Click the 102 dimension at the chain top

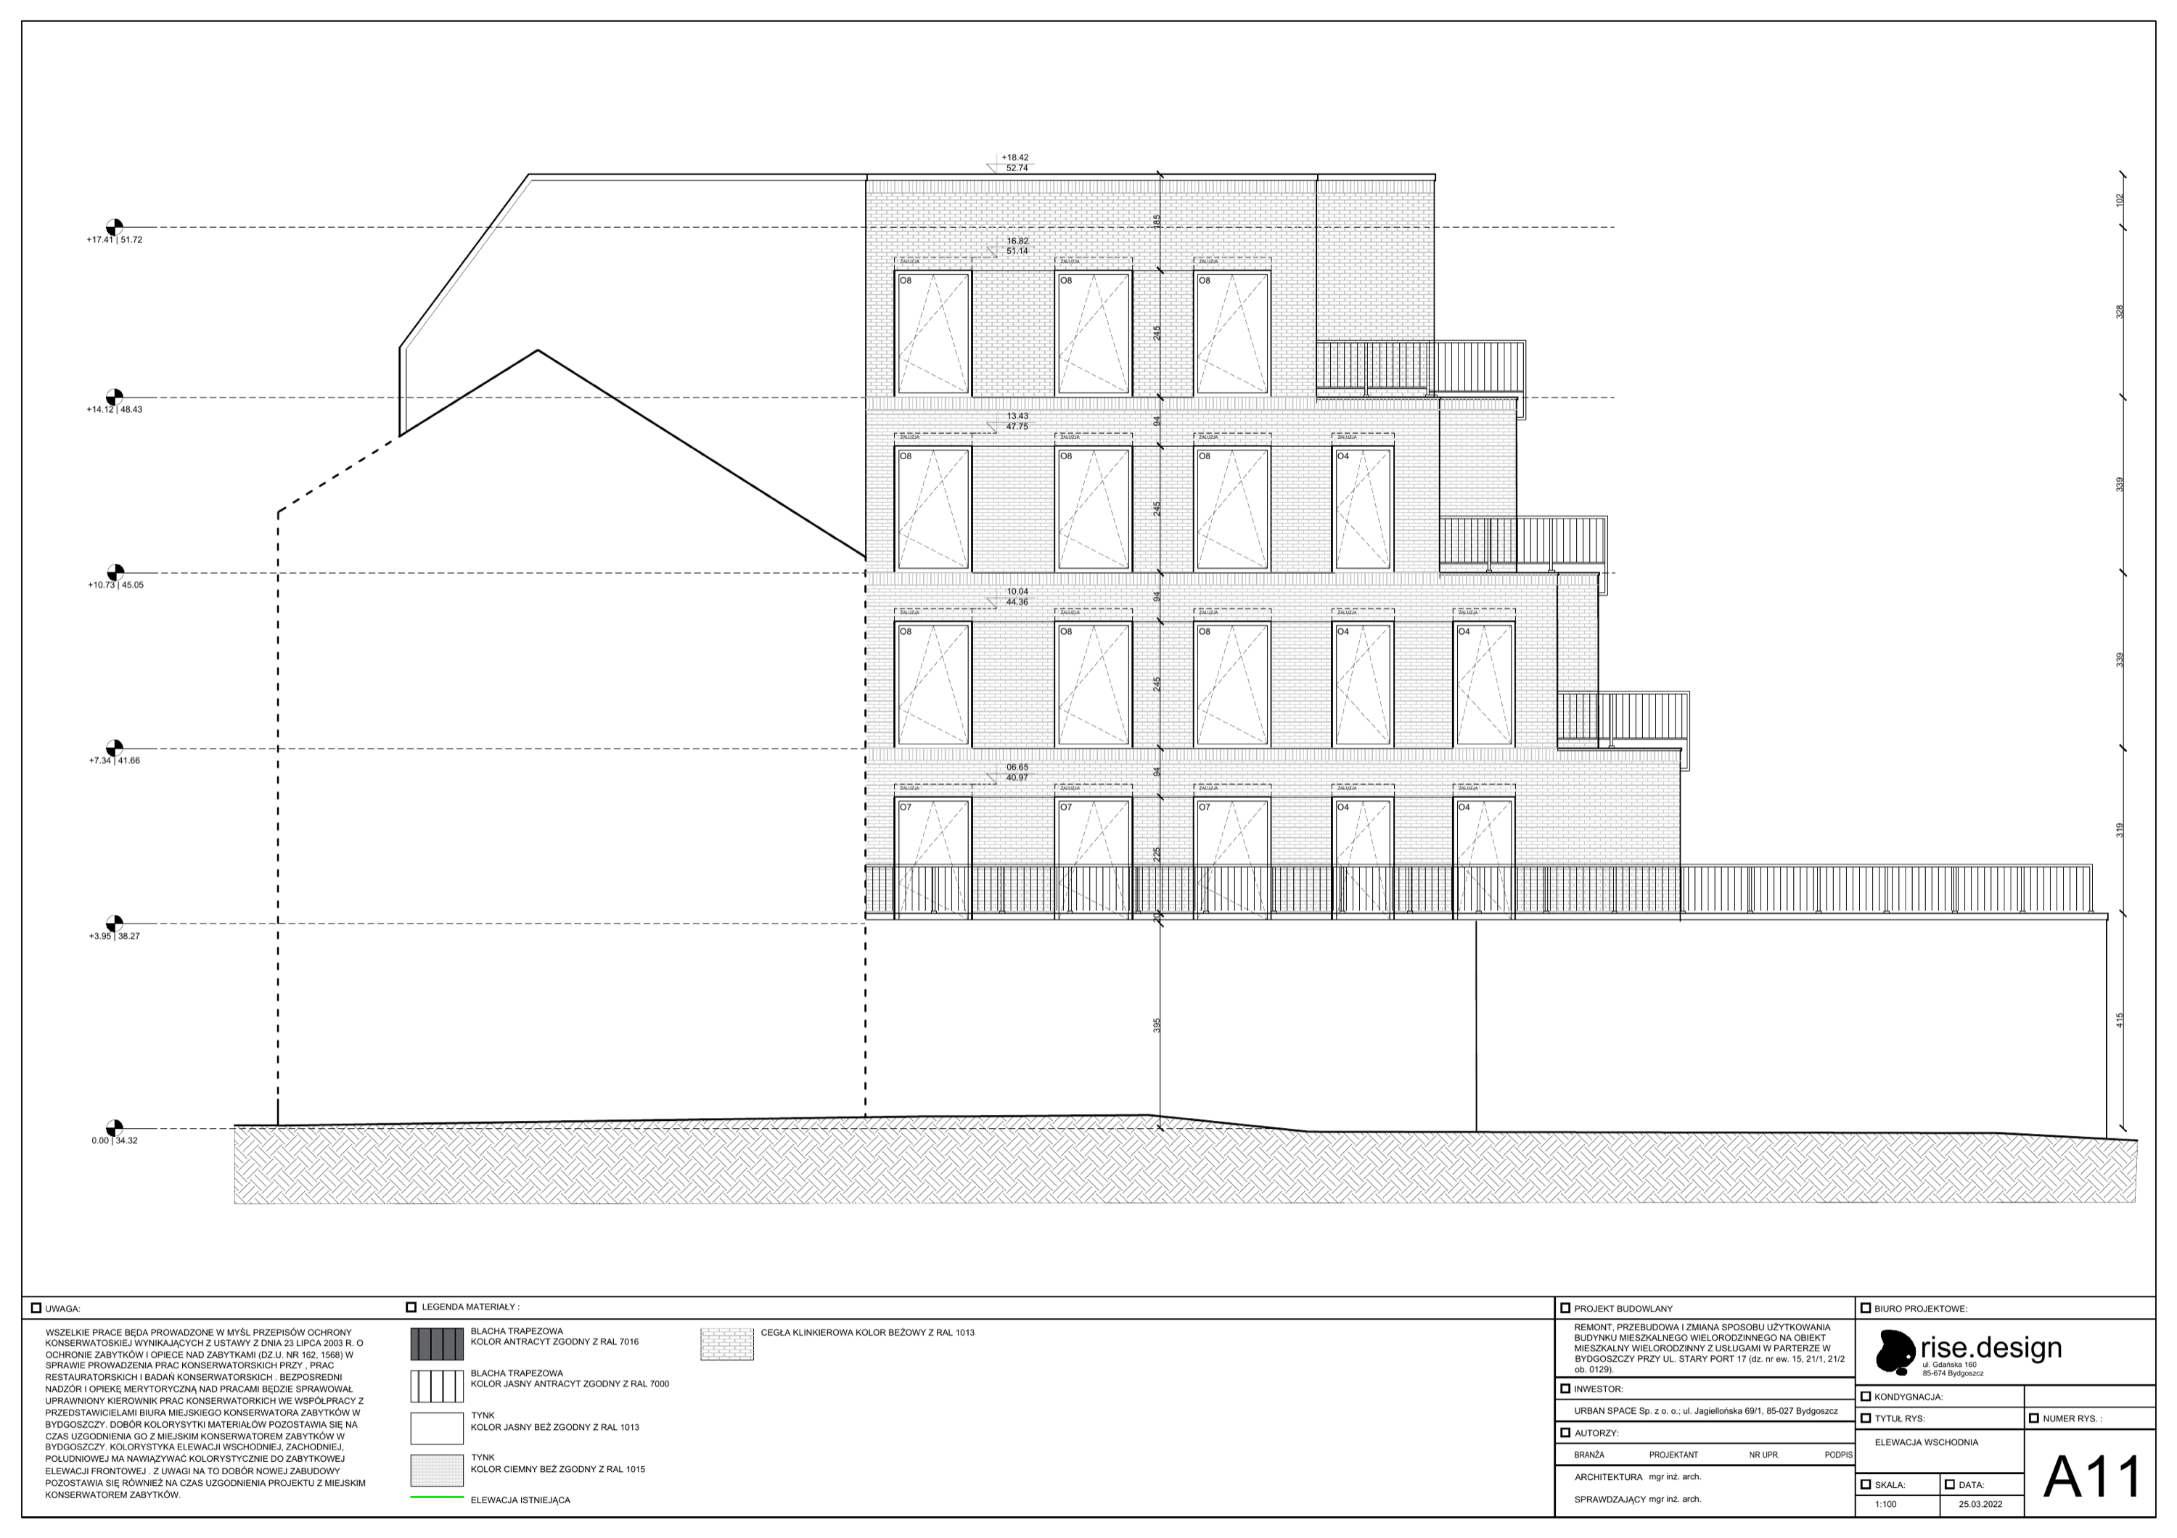(x=2119, y=200)
